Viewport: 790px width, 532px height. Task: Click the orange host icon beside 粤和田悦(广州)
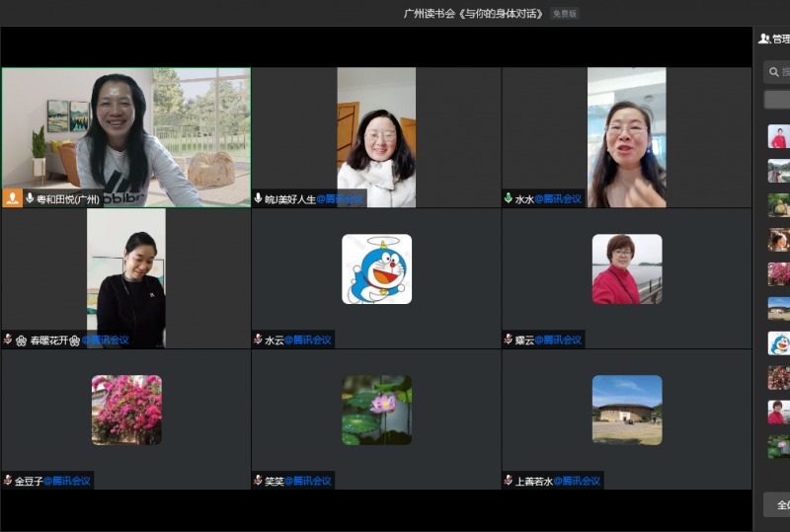[13, 198]
